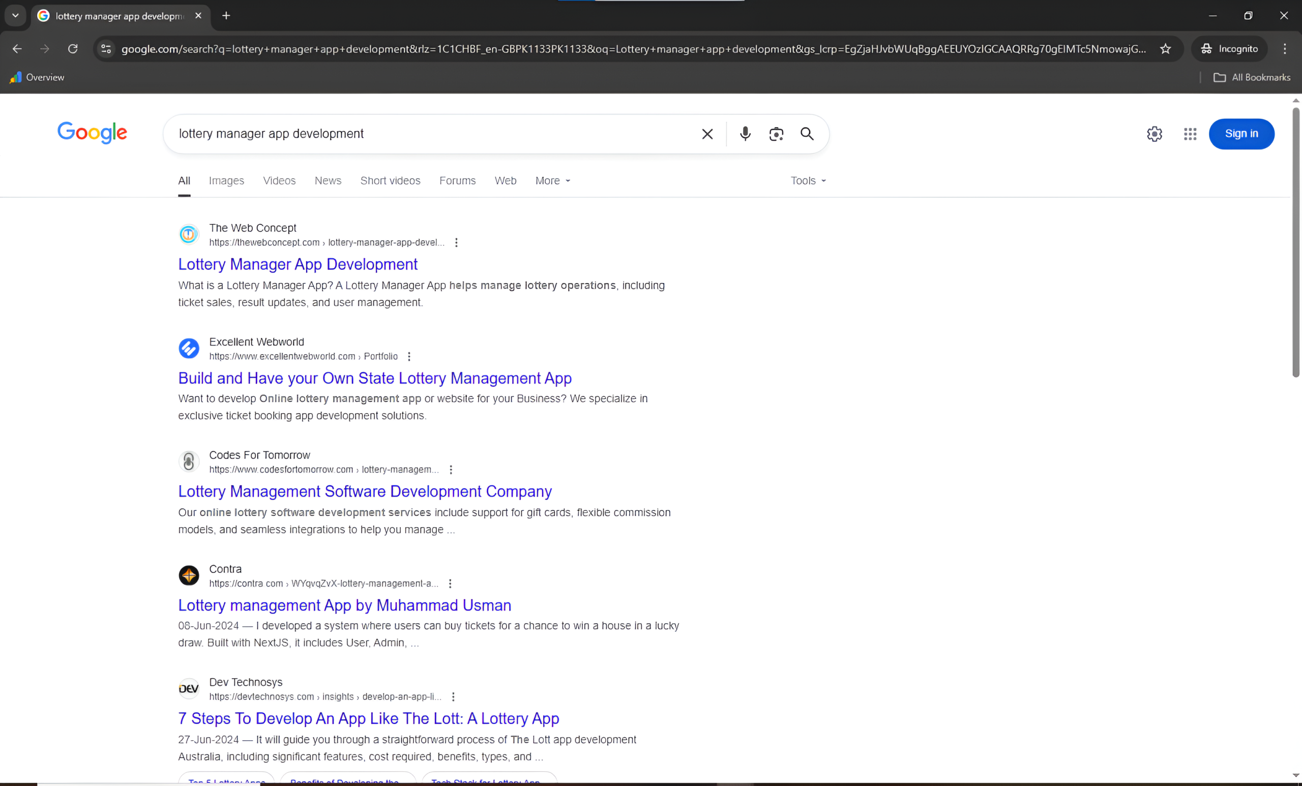Viewport: 1302px width, 786px height.
Task: Open Lottery Management Software Development Company link
Action: [365, 491]
